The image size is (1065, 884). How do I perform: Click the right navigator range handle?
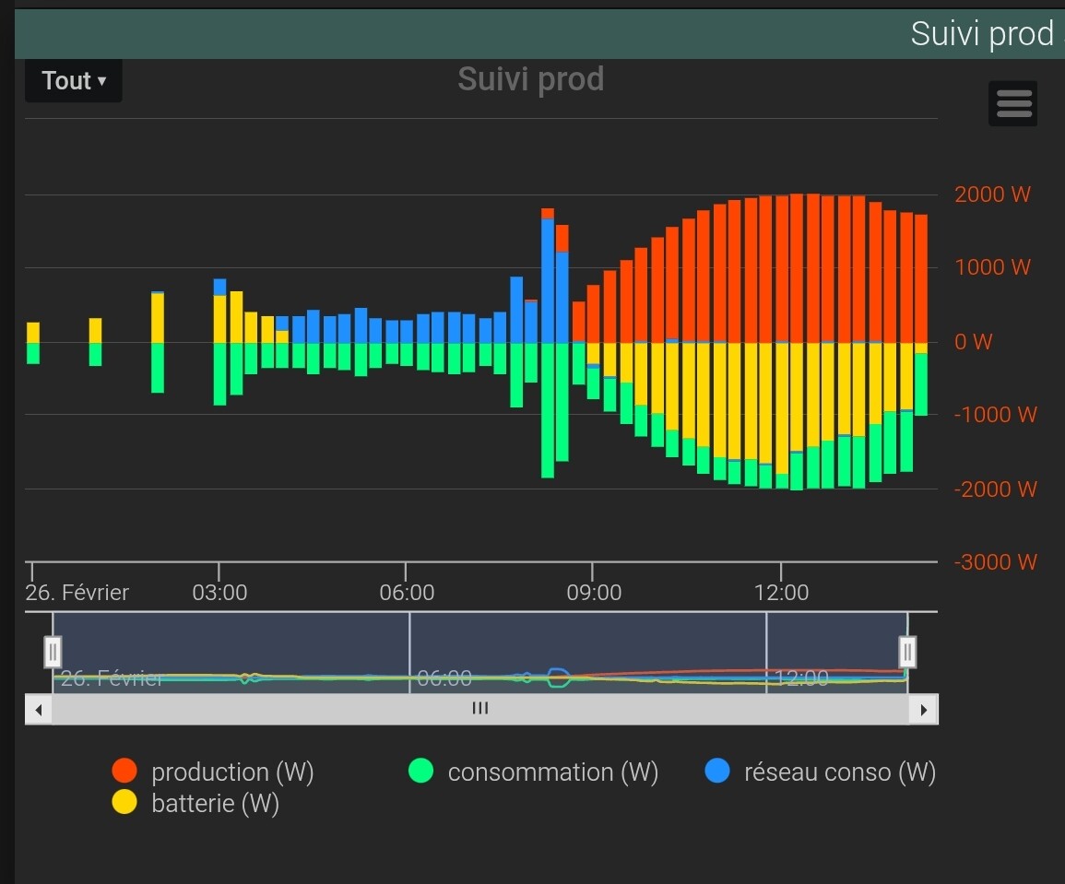click(907, 652)
